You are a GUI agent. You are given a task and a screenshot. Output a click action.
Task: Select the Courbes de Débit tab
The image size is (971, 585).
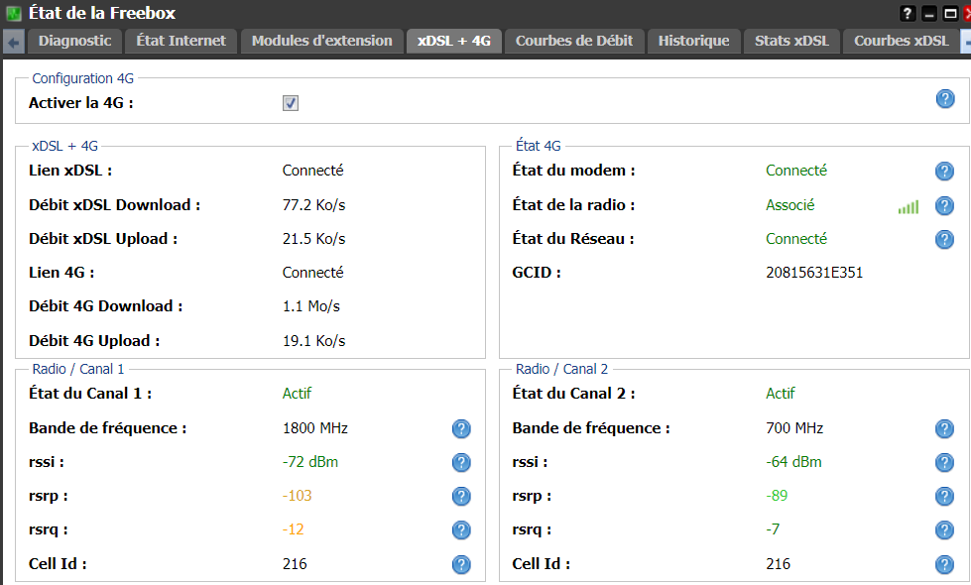tap(574, 41)
